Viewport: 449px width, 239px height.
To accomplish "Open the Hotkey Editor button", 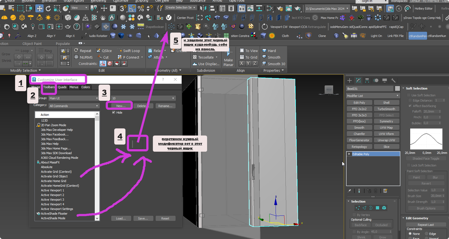I will [x=424, y=8].
